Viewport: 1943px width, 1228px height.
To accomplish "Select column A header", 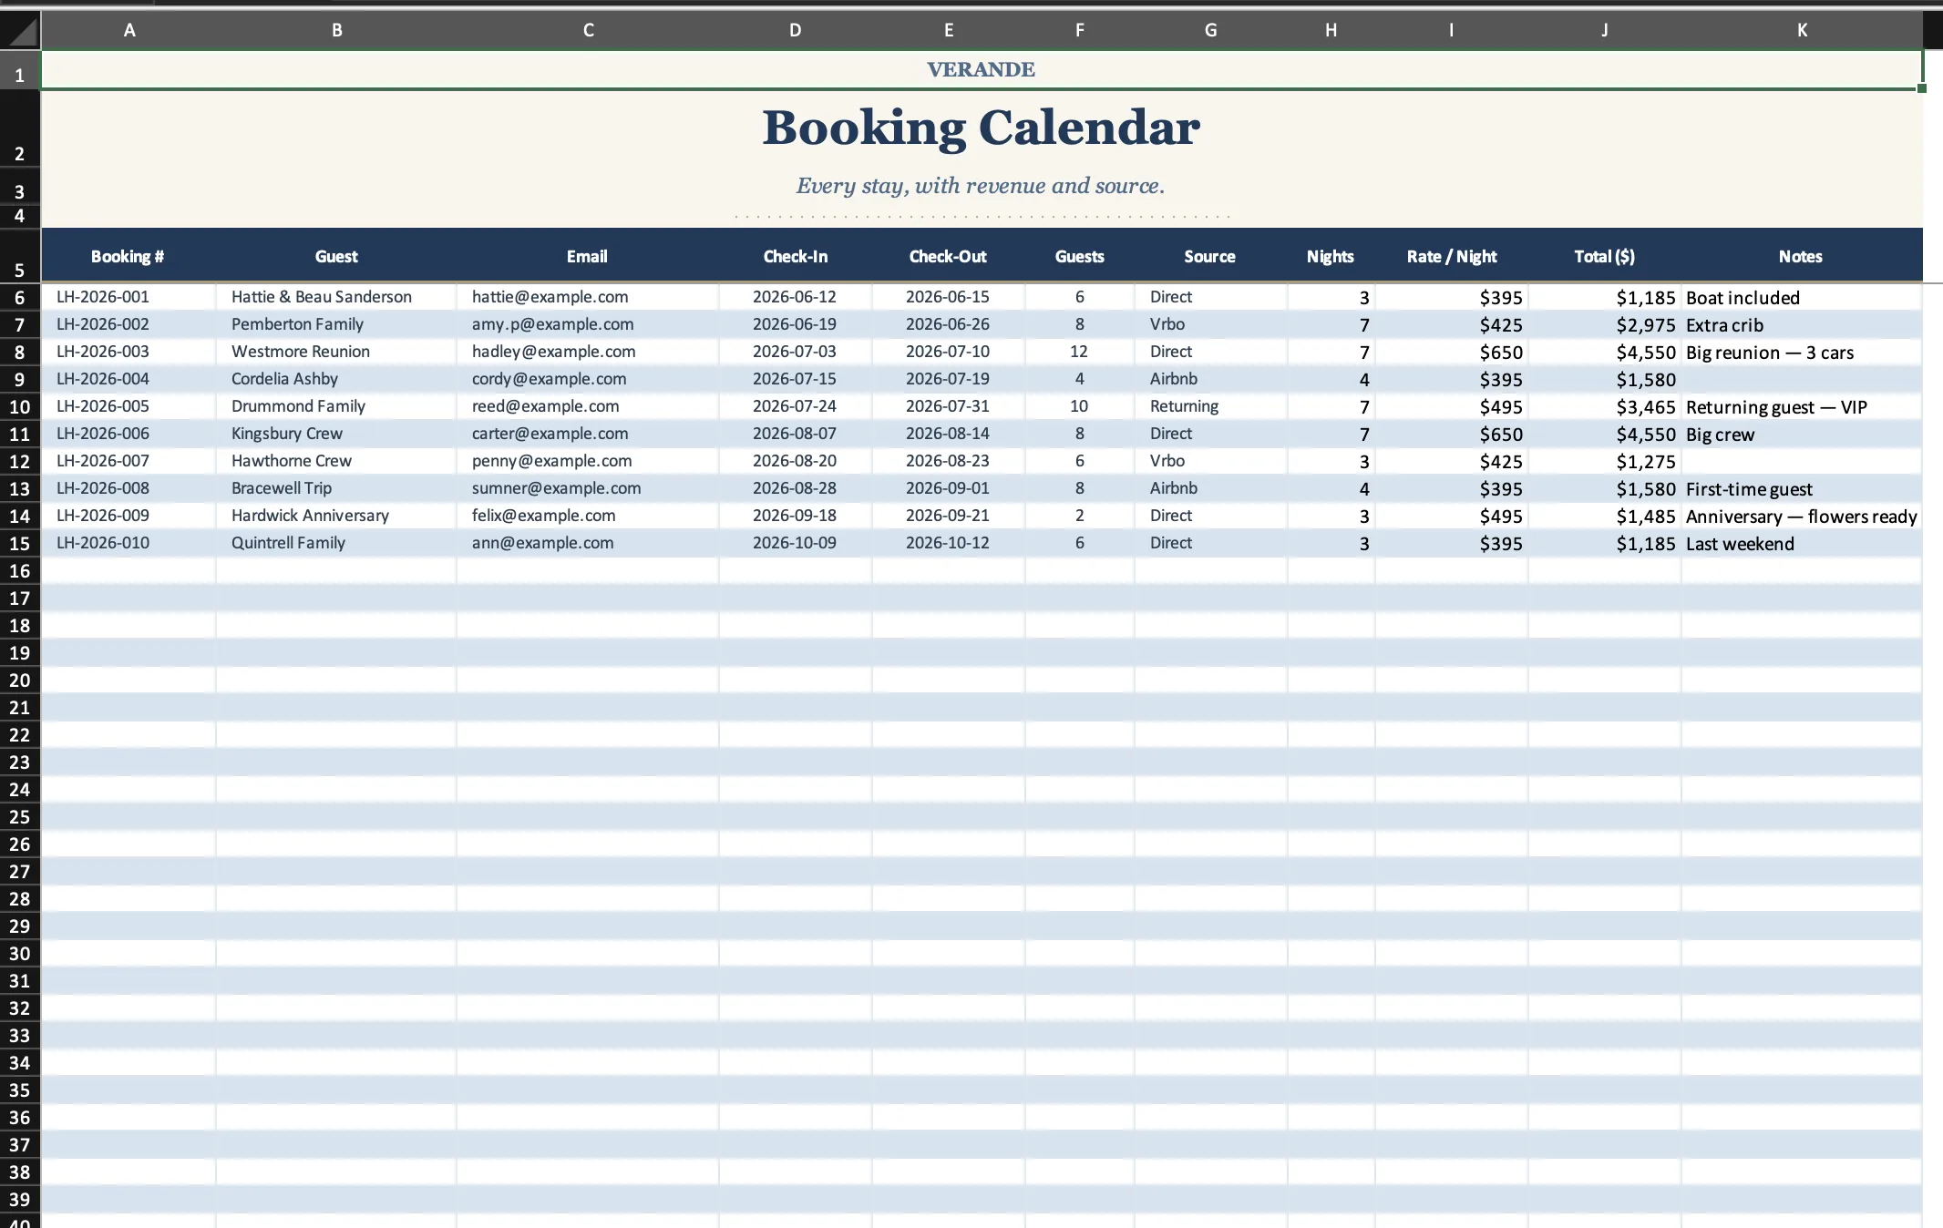I will coord(129,31).
